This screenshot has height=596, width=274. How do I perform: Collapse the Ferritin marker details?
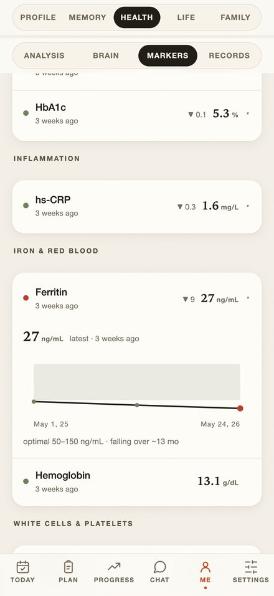point(137,299)
